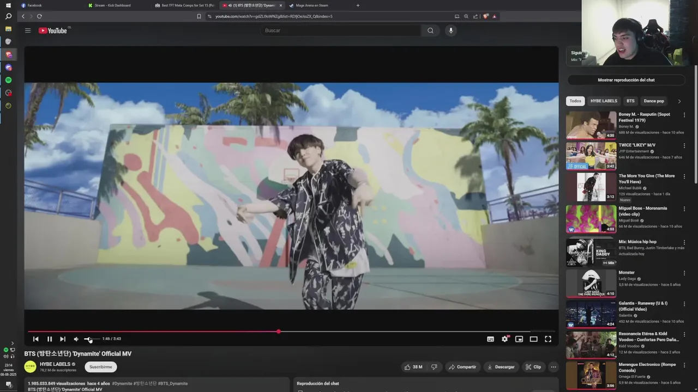The image size is (698, 392).
Task: Open the notification center icon
Action: [x=8, y=384]
